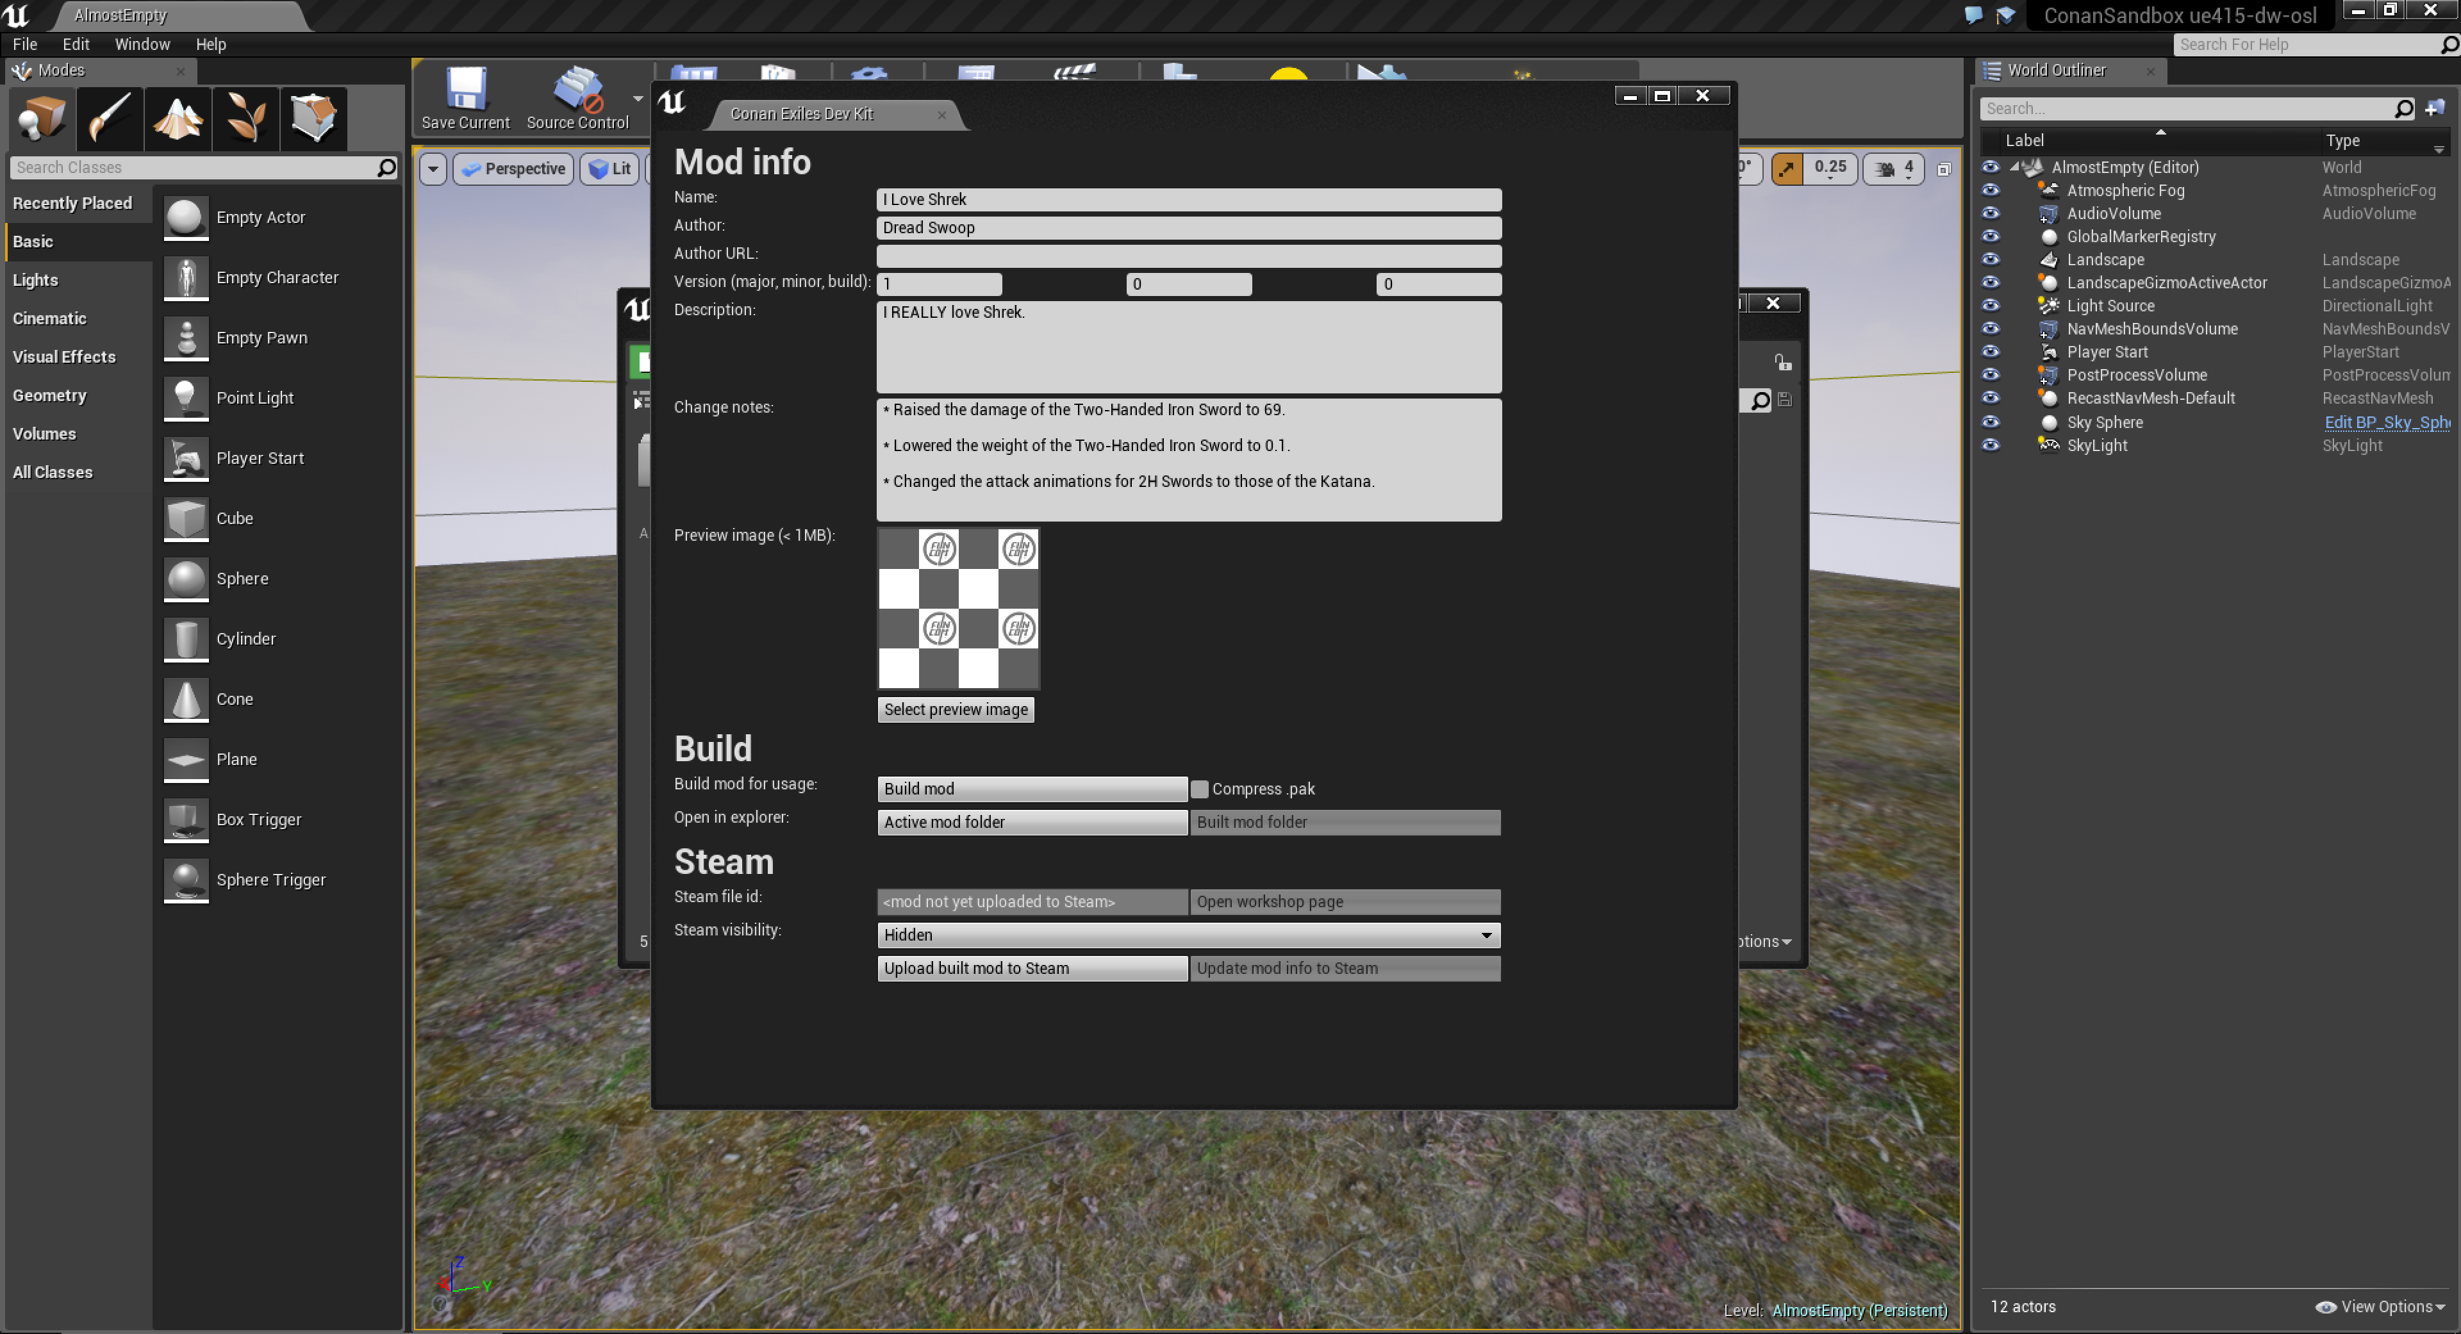Click the Lit view mode button
Viewport: 2461px width, 1334px height.
click(x=609, y=169)
